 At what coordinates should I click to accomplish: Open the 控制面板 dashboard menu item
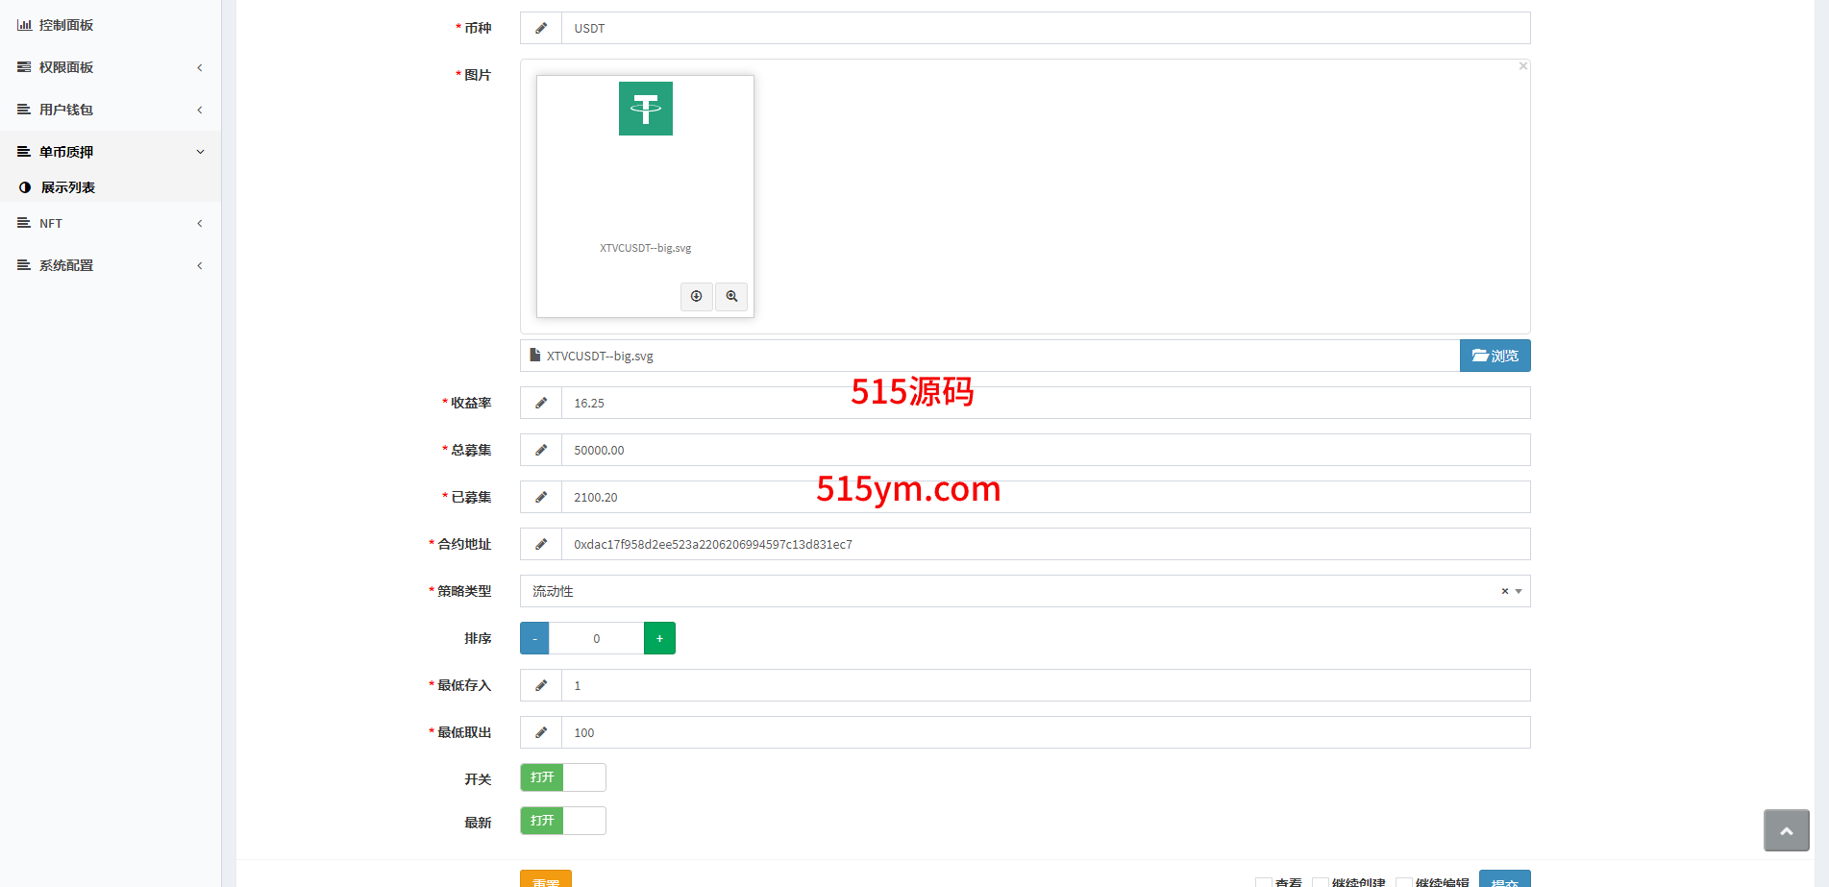[x=66, y=25]
